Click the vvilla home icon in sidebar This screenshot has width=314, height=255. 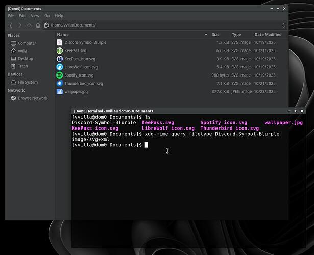13,51
